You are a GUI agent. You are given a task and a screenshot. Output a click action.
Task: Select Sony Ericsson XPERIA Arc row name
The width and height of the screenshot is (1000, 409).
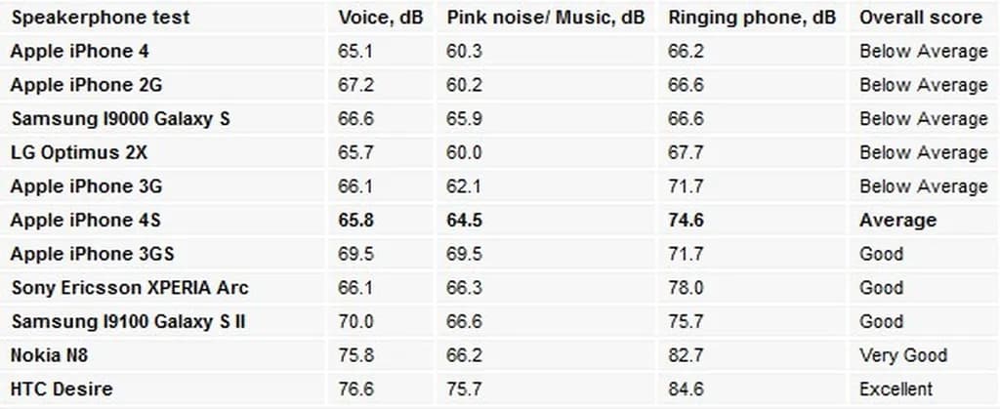130,288
